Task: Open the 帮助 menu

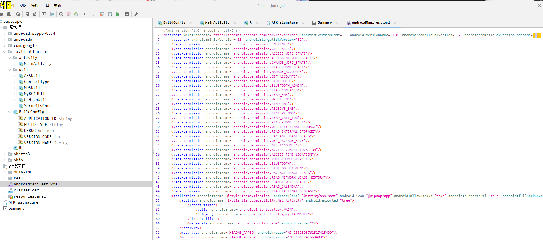Action: (x=57, y=5)
